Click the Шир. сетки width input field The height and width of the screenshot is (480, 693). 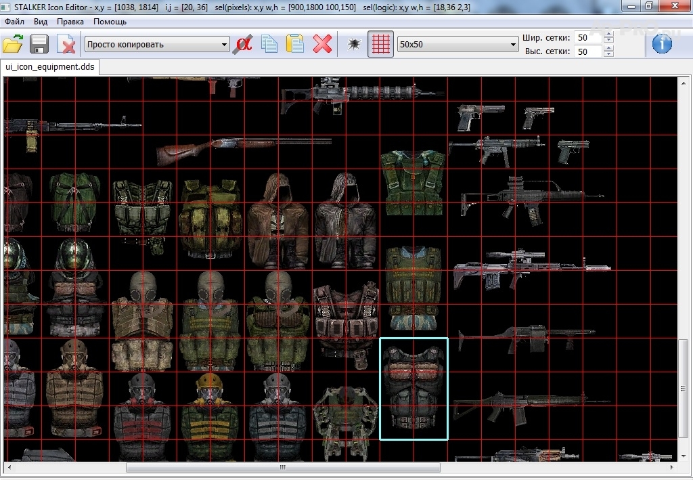pyautogui.click(x=587, y=38)
